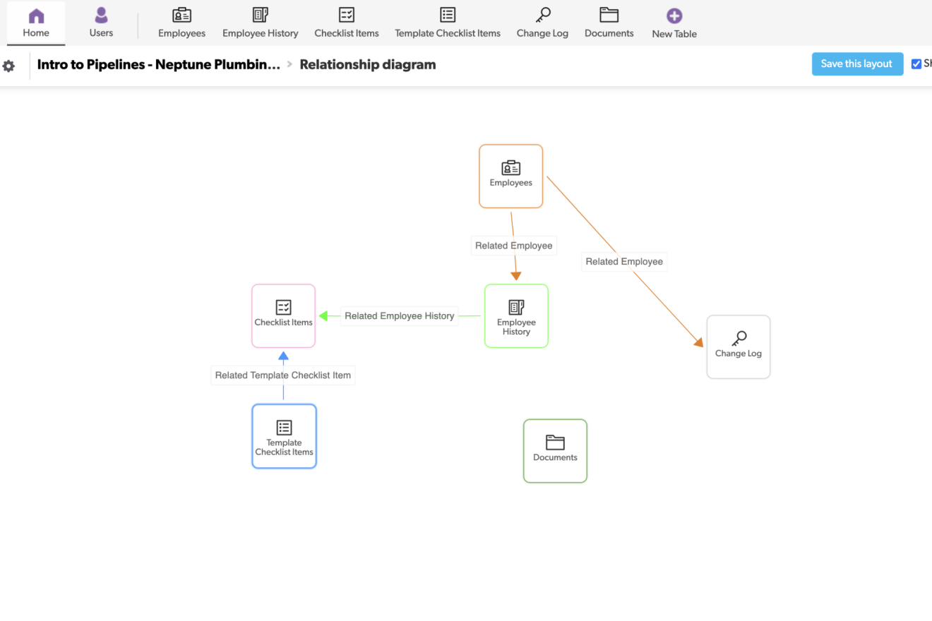Open the Users tab
The height and width of the screenshot is (621, 932).
tap(101, 23)
